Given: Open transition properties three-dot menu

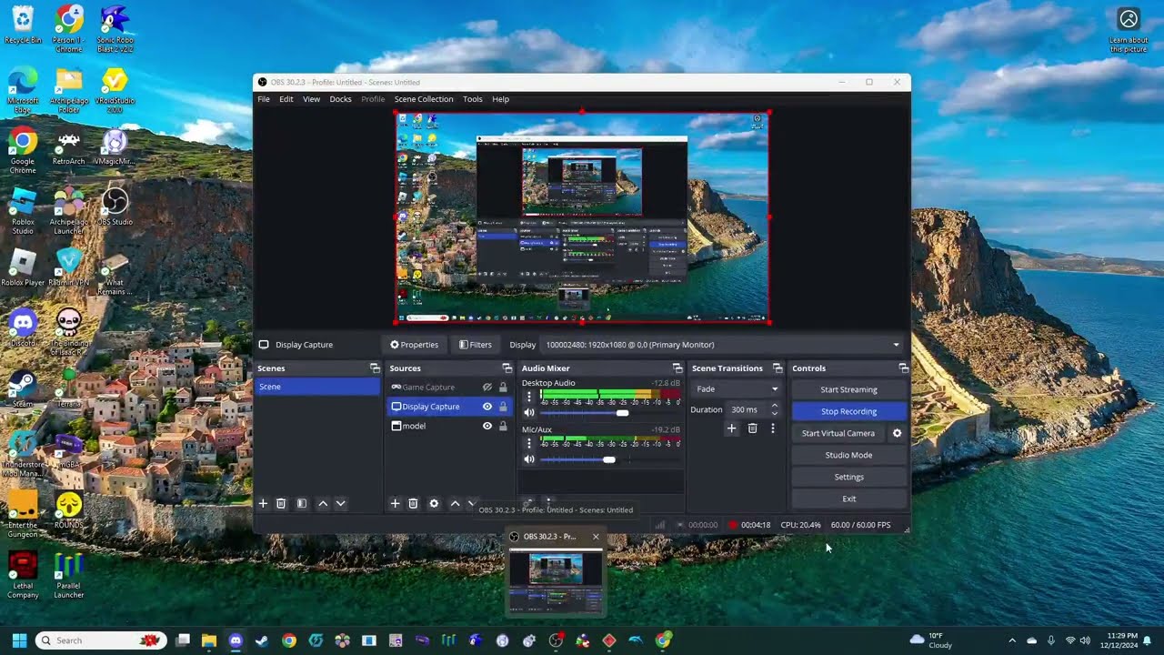Looking at the screenshot, I should pos(773,428).
